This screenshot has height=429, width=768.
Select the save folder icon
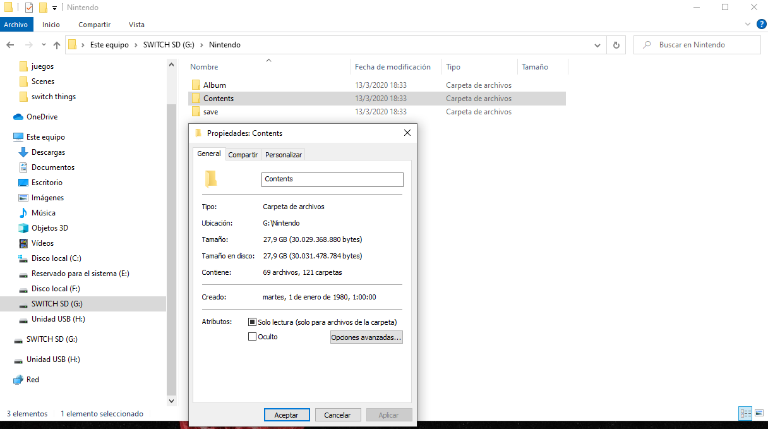point(196,111)
